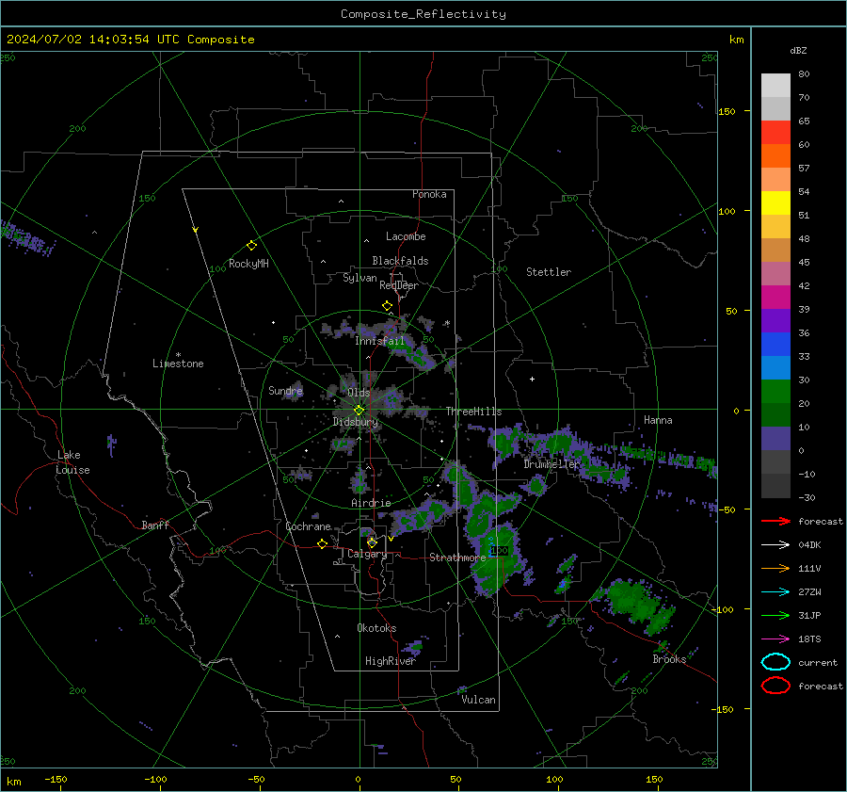Image resolution: width=847 pixels, height=792 pixels.
Task: Click the Sundre label
Action: click(285, 390)
